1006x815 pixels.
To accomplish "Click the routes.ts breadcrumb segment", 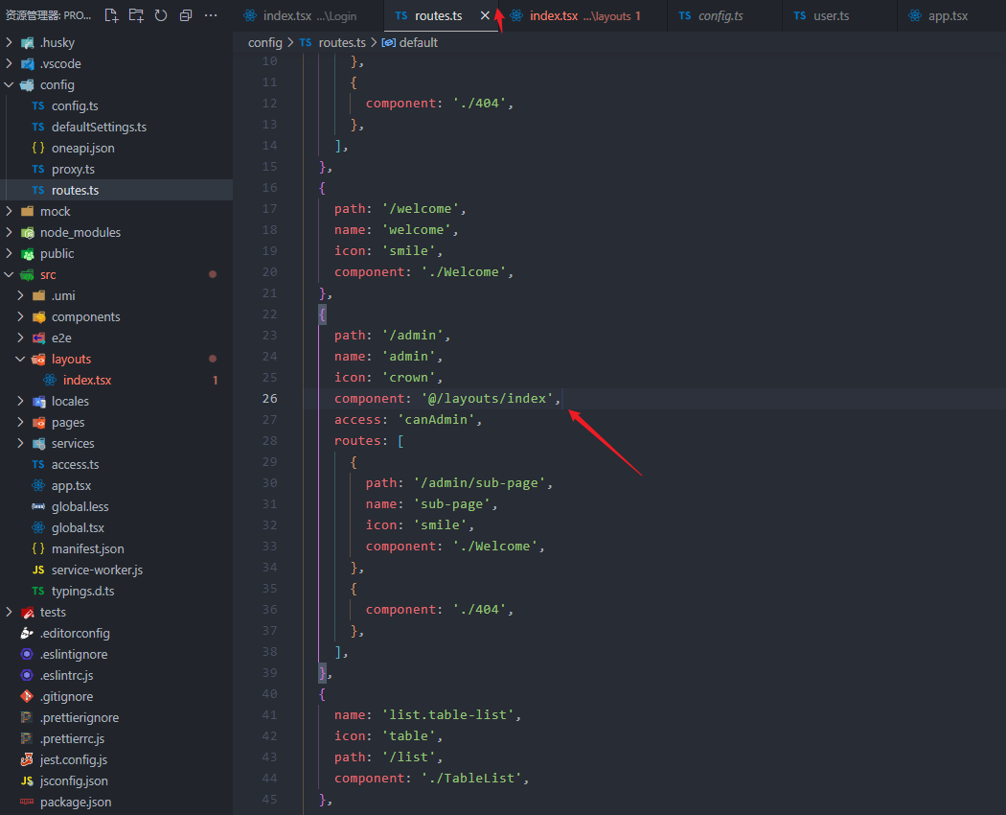I will (342, 42).
